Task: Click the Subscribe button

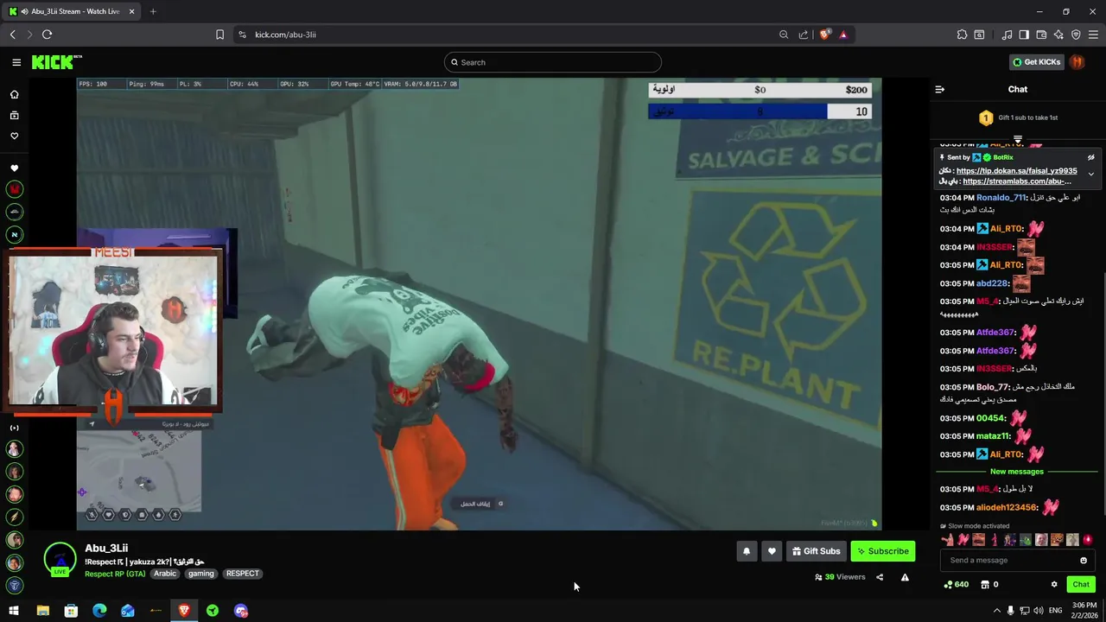Action: point(882,551)
